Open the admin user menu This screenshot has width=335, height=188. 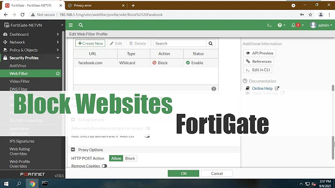(321, 25)
